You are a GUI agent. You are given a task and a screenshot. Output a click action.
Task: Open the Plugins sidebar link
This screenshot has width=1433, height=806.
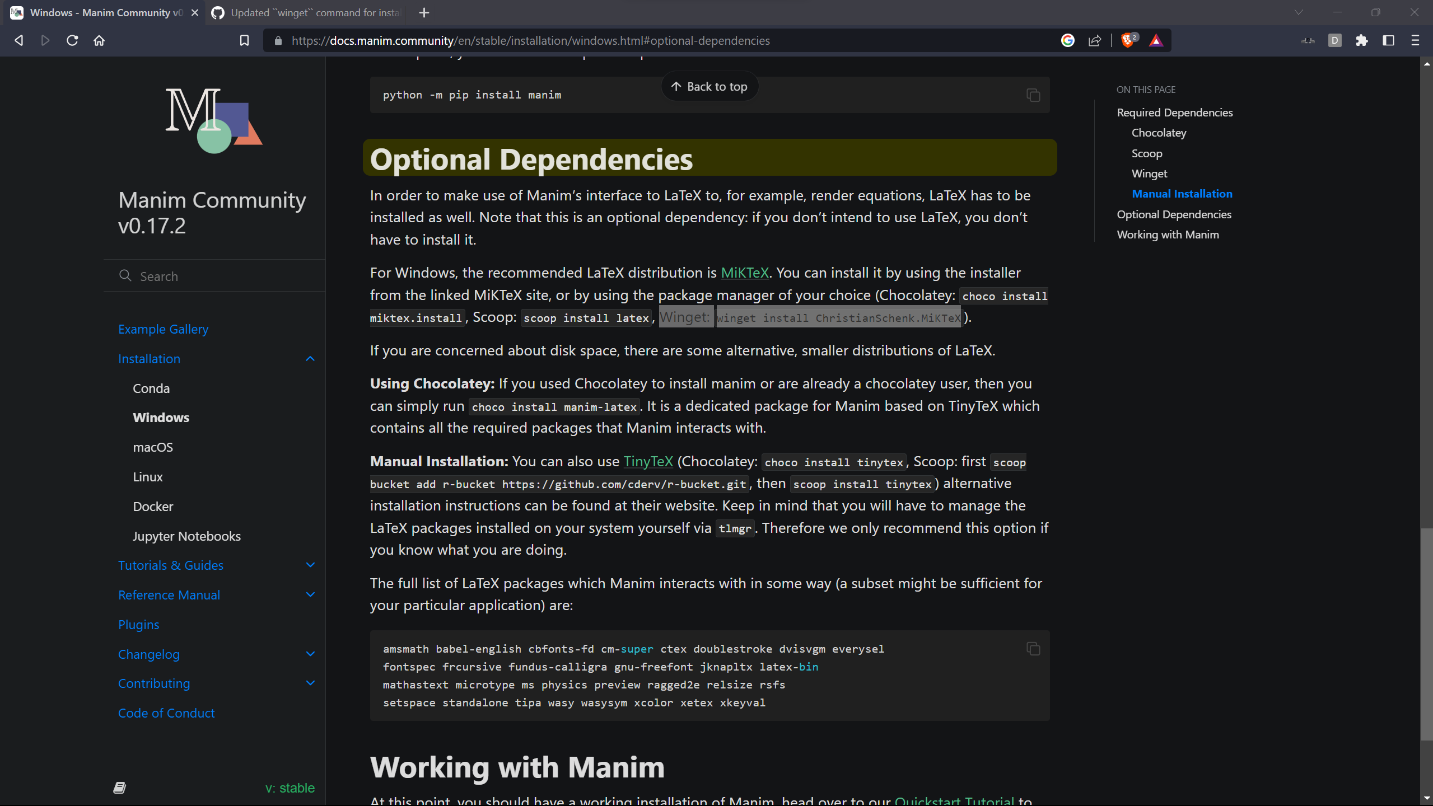[x=139, y=625]
